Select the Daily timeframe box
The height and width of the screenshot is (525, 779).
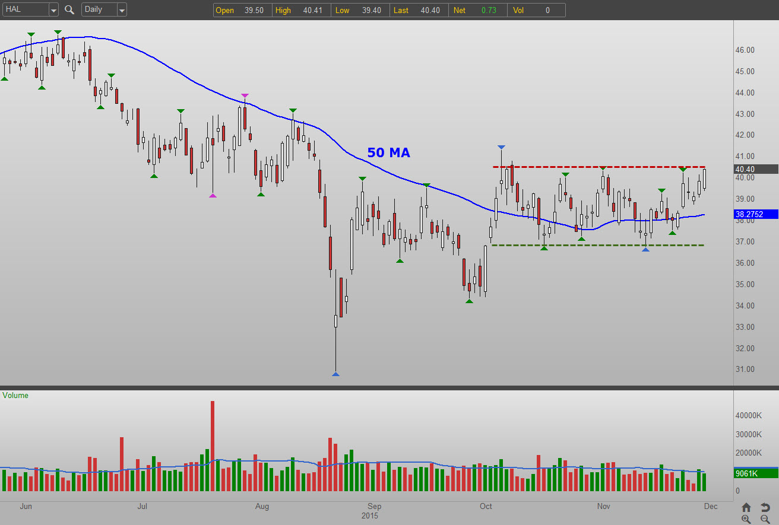(99, 10)
